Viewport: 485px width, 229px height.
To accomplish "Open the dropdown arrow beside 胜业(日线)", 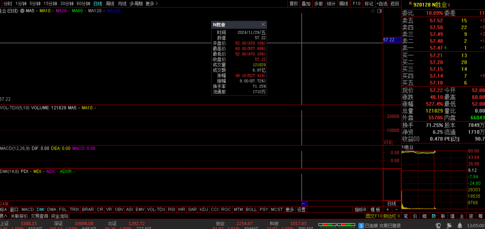I will [22, 11].
